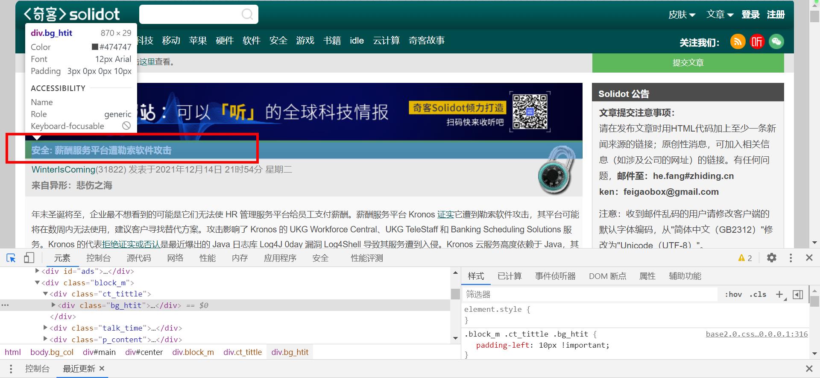Image resolution: width=820 pixels, height=378 pixels.
Task: Expand the div id="ads" node
Action: coord(37,271)
